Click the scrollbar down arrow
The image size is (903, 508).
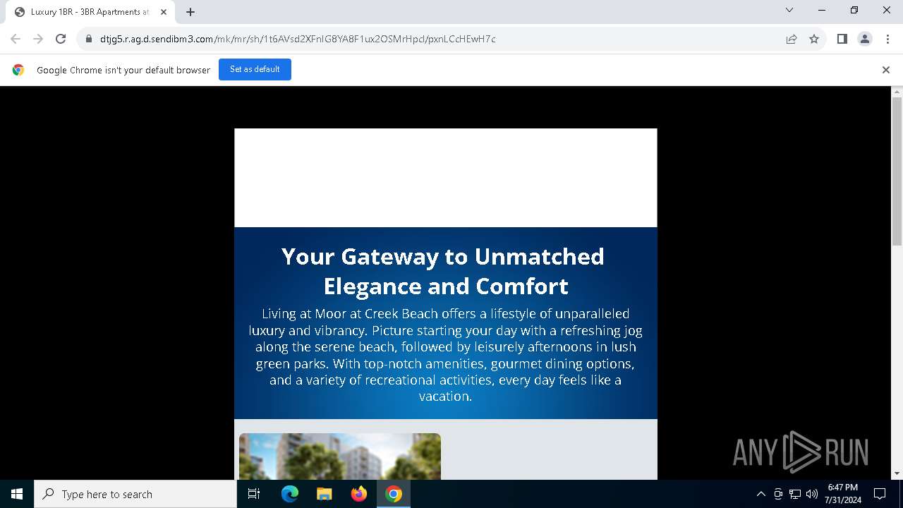point(897,473)
